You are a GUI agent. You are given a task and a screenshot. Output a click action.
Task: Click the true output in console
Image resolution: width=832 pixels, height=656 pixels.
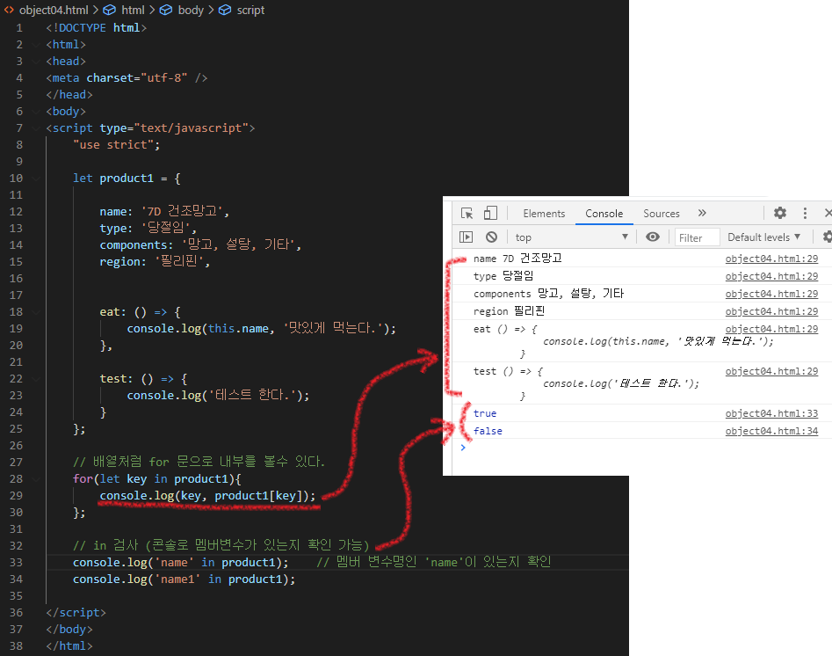coord(485,413)
